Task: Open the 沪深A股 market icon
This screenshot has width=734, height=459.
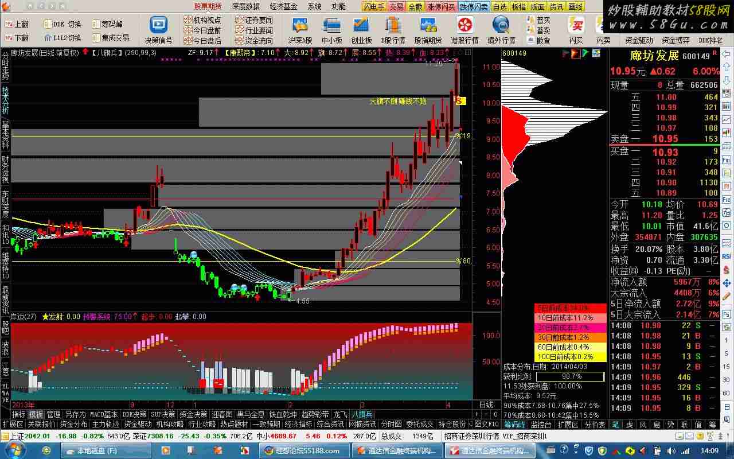Action: (x=300, y=30)
